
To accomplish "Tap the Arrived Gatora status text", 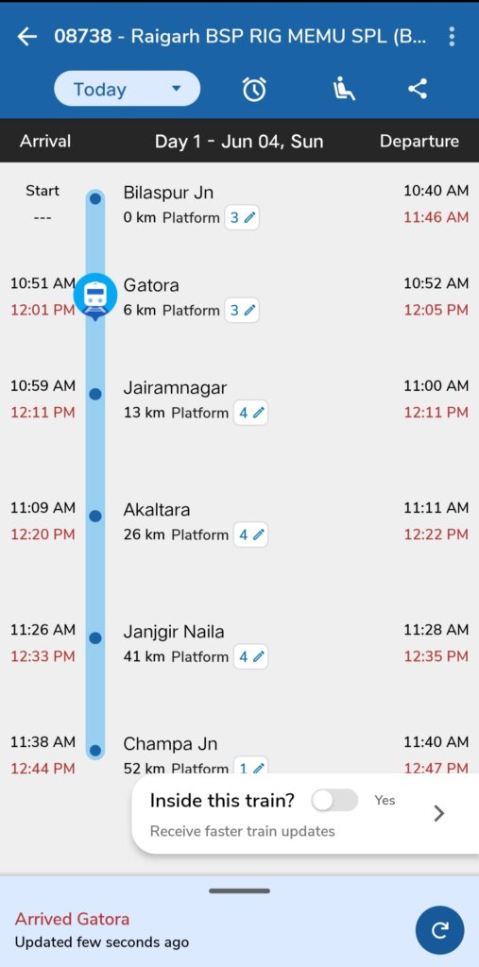I will pyautogui.click(x=72, y=919).
